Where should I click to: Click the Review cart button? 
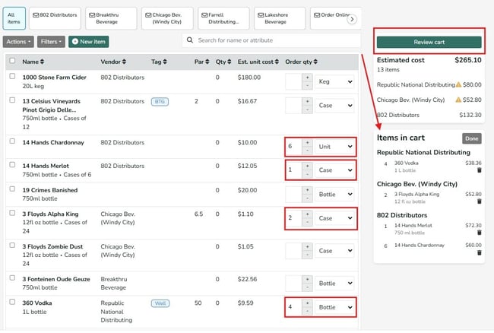pyautogui.click(x=429, y=42)
